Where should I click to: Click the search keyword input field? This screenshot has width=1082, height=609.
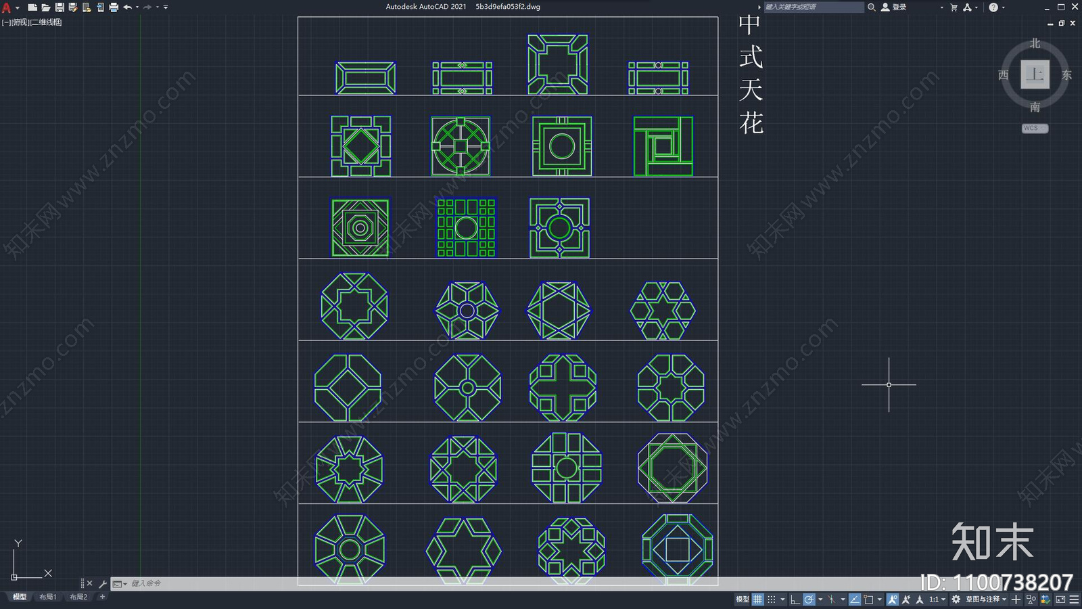click(814, 7)
